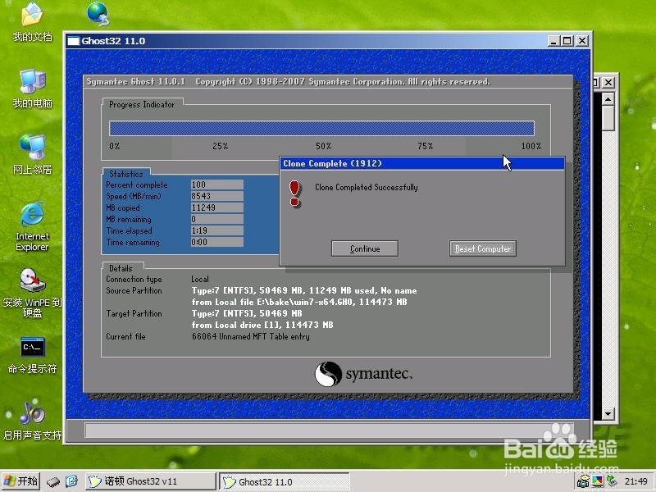Click the source image path E:\bake\win7-x64.GHO text
656x492 pixels.
(304, 302)
